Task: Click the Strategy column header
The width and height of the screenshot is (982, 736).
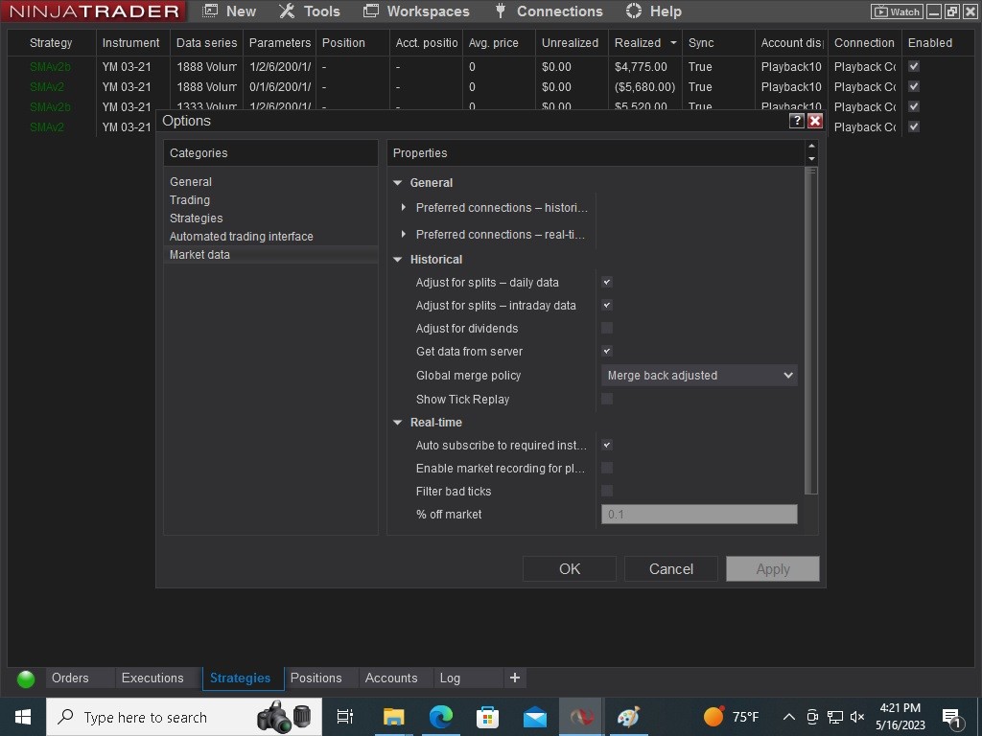Action: (51, 42)
